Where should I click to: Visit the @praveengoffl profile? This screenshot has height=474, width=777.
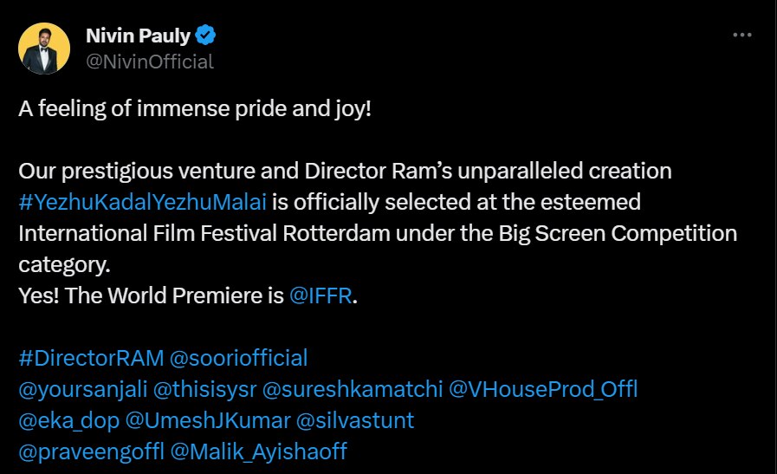pyautogui.click(x=91, y=451)
